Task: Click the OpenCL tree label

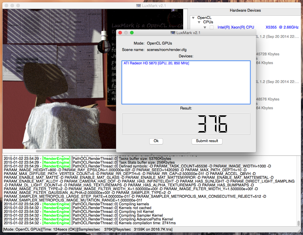Action: coord(204,18)
